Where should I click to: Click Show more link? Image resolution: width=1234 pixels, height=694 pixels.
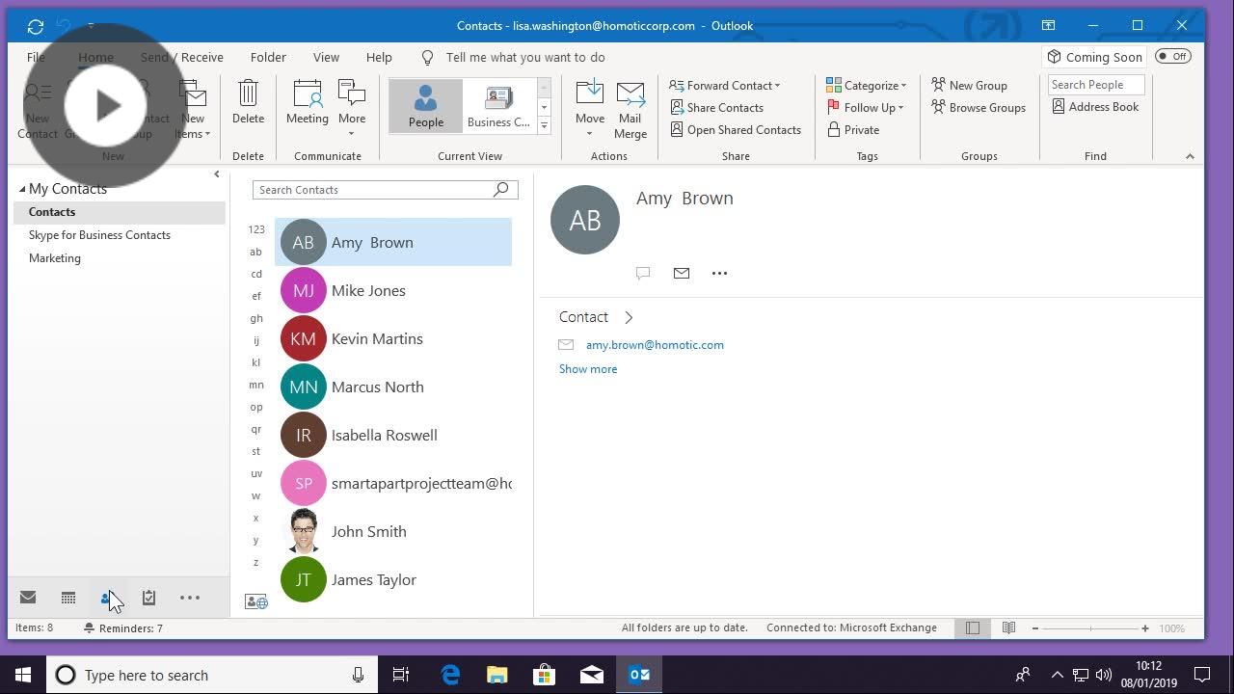point(588,369)
